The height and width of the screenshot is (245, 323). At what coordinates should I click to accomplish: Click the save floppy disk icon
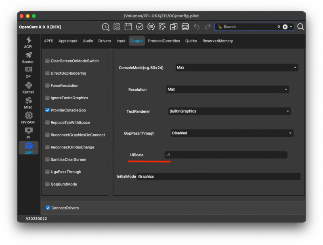128,27
